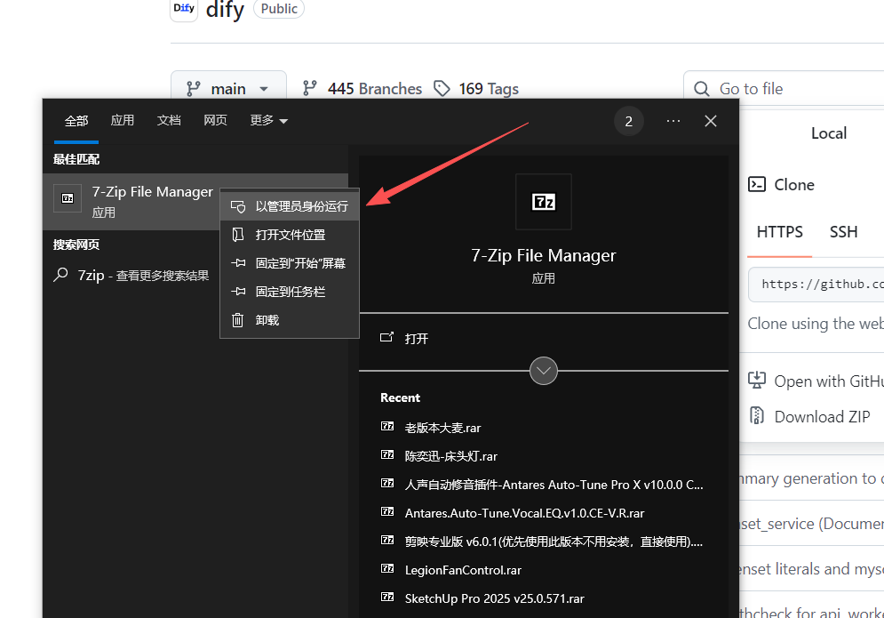This screenshot has height=618, width=884.
Task: Open recent 剪映专业版 v6.0.1 archive
Action: pos(553,542)
